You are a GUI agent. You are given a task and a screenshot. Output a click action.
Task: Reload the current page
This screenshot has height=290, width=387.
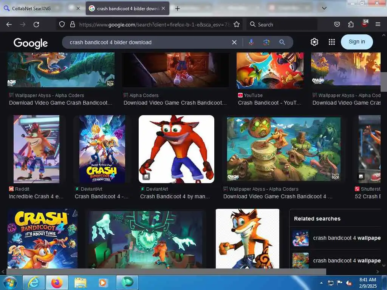coord(36,25)
